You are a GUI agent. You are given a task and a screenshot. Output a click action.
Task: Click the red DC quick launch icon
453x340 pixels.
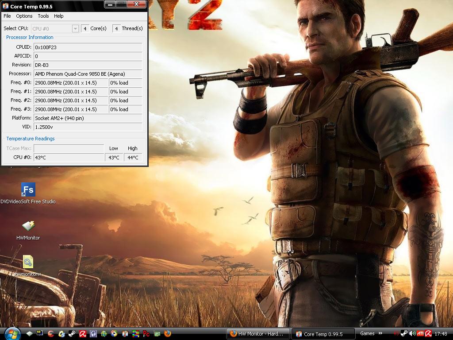[146, 334]
